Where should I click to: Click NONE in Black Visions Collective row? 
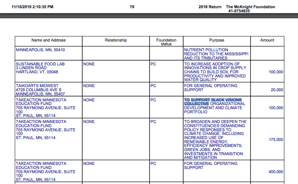[89, 100]
